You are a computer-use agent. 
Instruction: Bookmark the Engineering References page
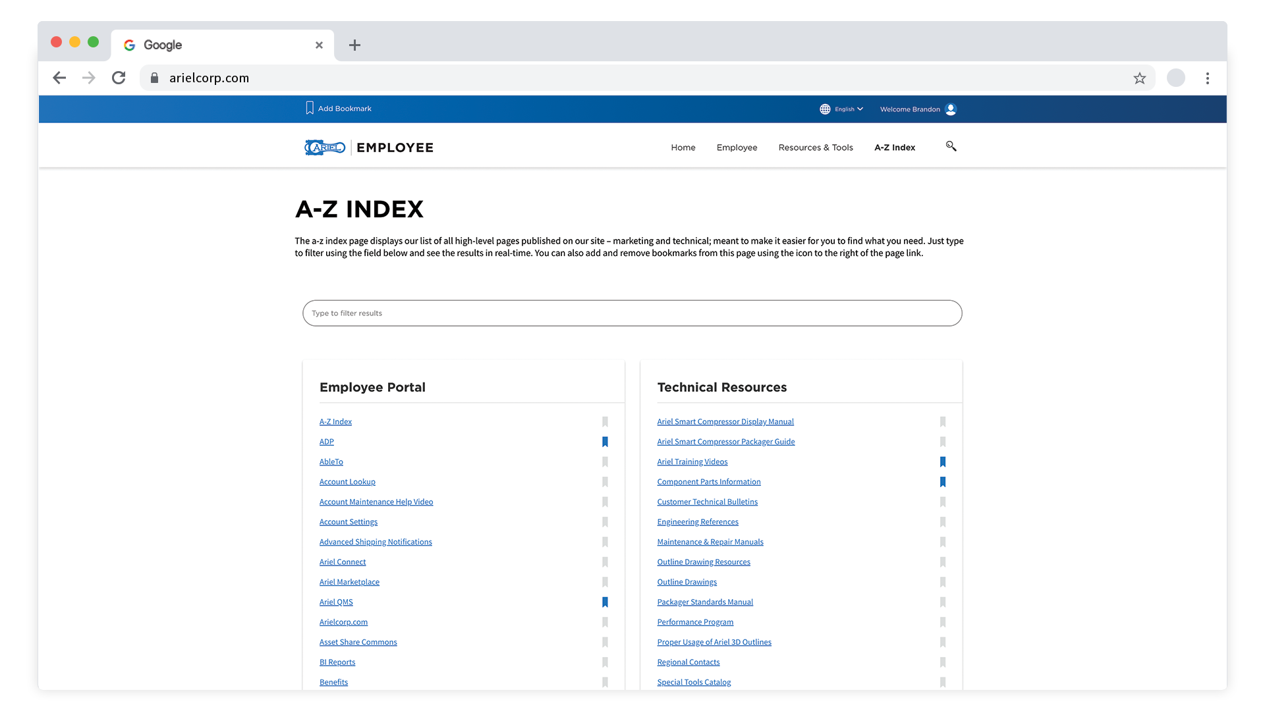(943, 522)
